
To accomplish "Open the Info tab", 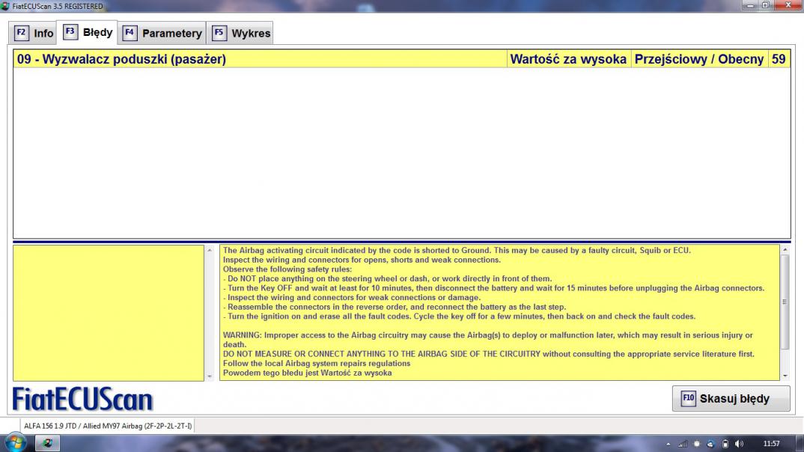I will 34,34.
